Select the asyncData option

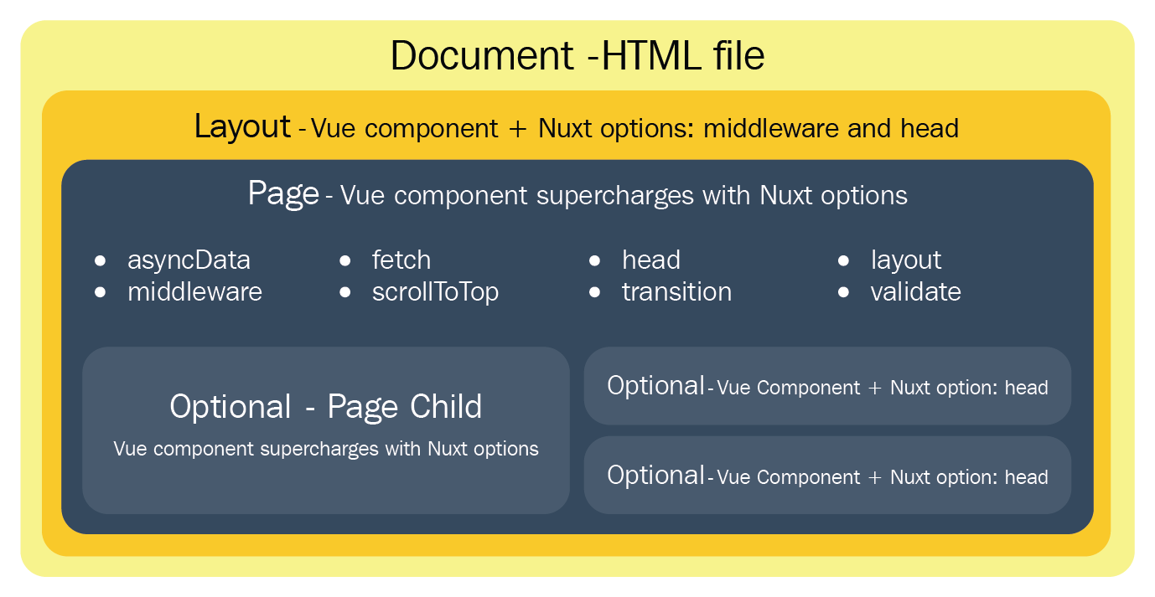coord(189,260)
